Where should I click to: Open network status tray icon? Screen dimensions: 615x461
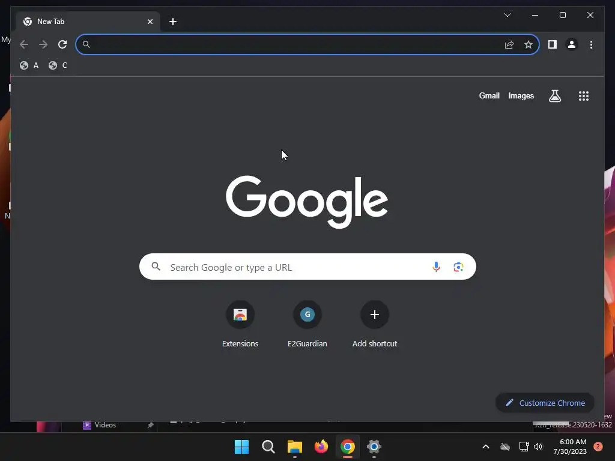[x=524, y=447]
